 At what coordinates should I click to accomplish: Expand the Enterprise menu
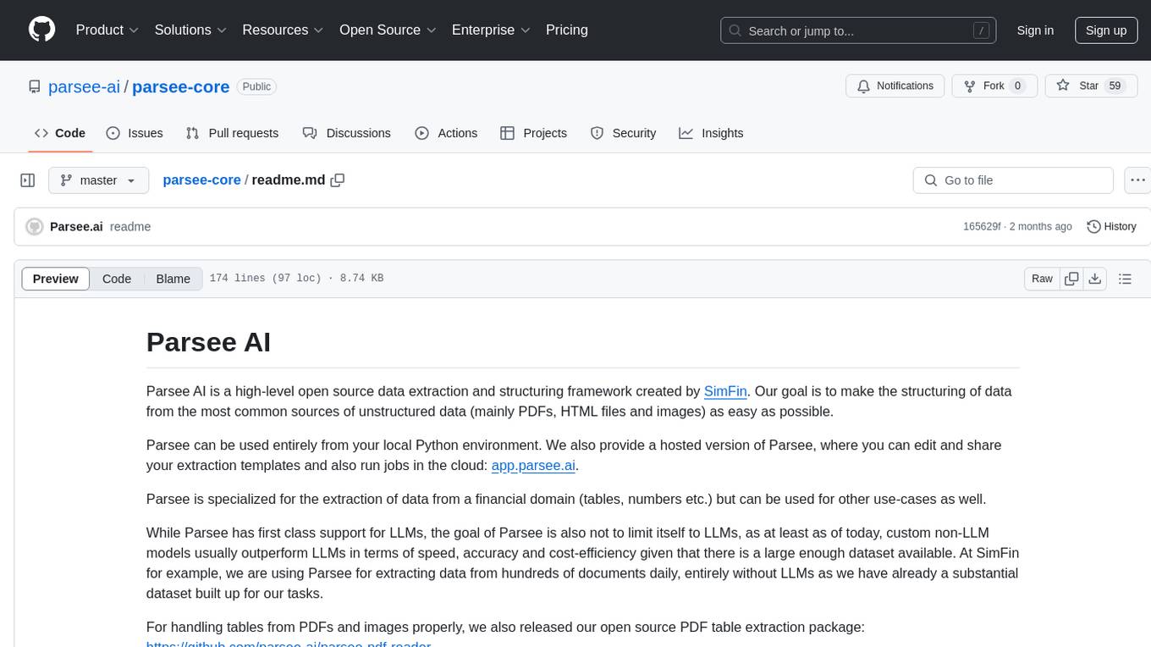[491, 30]
